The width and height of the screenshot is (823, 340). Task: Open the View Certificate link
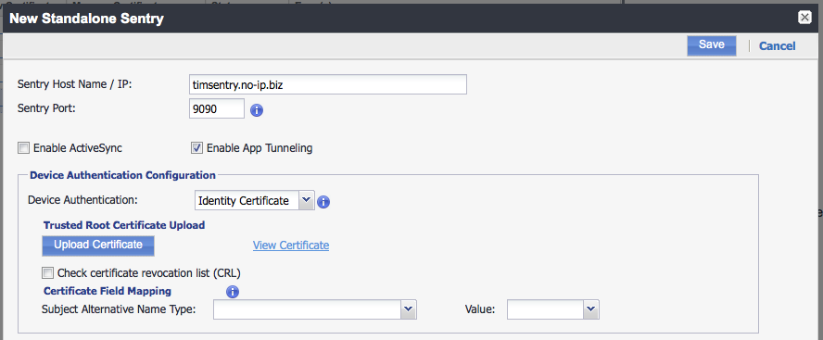click(291, 245)
